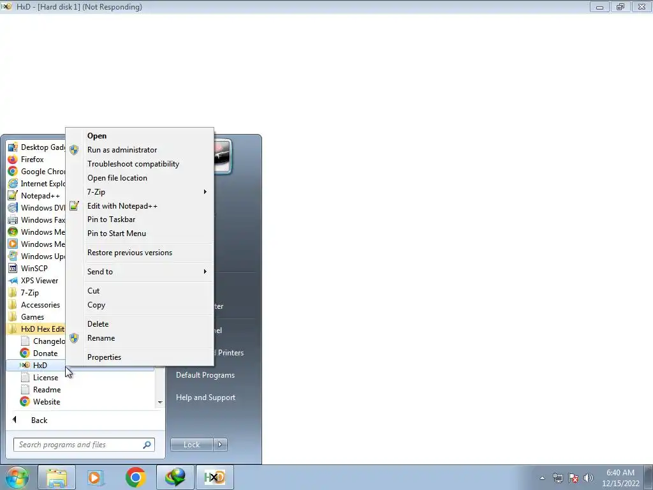
Task: Launch WinSCP from the programs list
Action: pos(36,269)
